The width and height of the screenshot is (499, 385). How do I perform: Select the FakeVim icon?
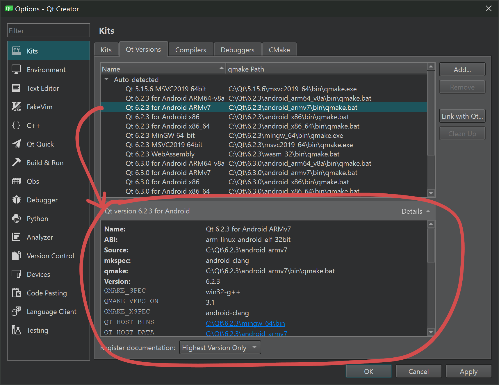click(x=16, y=107)
